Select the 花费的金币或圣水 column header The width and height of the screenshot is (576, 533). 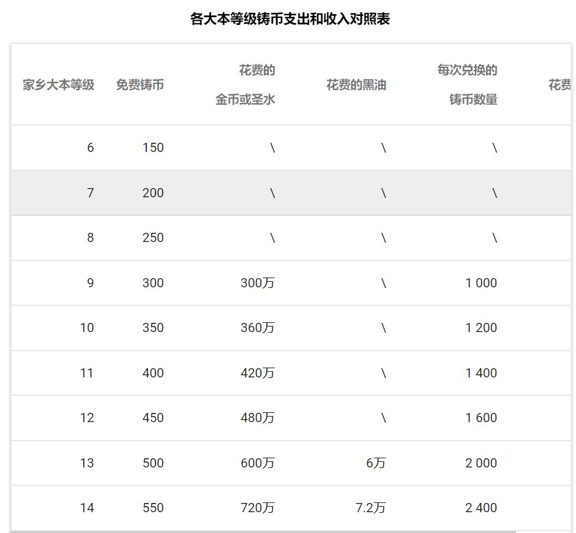click(x=245, y=85)
